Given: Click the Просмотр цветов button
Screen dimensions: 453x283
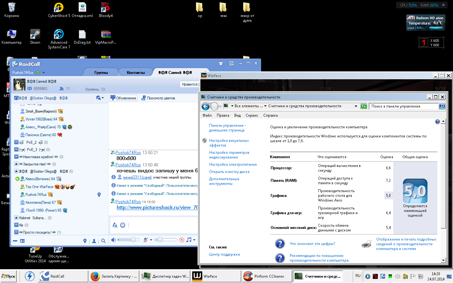Looking at the screenshot, I should point(158,98).
